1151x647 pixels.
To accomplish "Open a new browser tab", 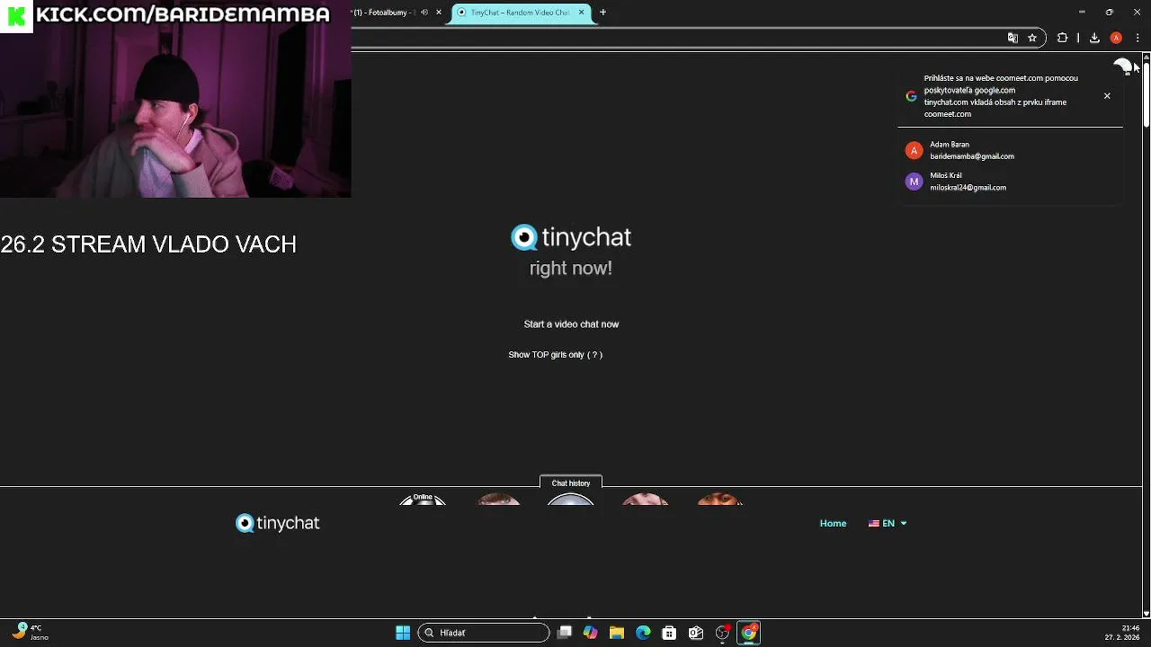I will pyautogui.click(x=603, y=13).
